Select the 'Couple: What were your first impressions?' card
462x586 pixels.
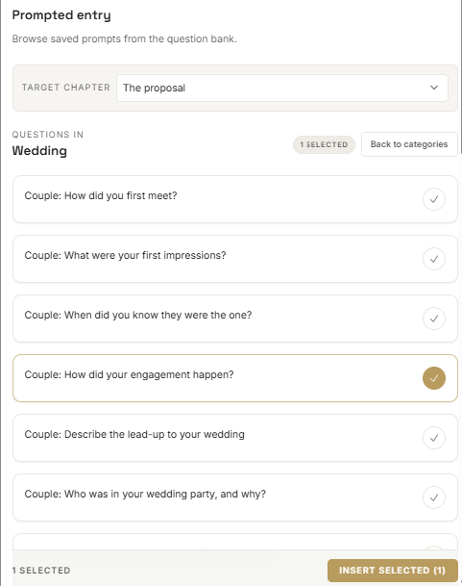235,259
